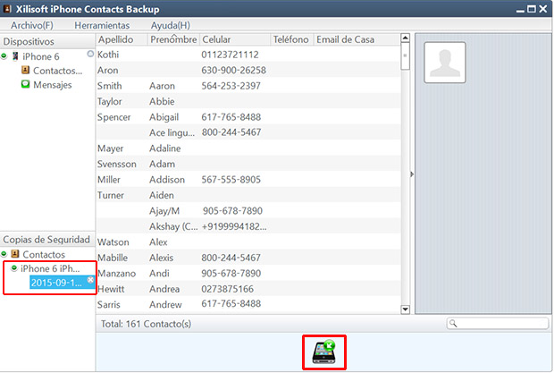Click the phone number 01123721112

(230, 55)
